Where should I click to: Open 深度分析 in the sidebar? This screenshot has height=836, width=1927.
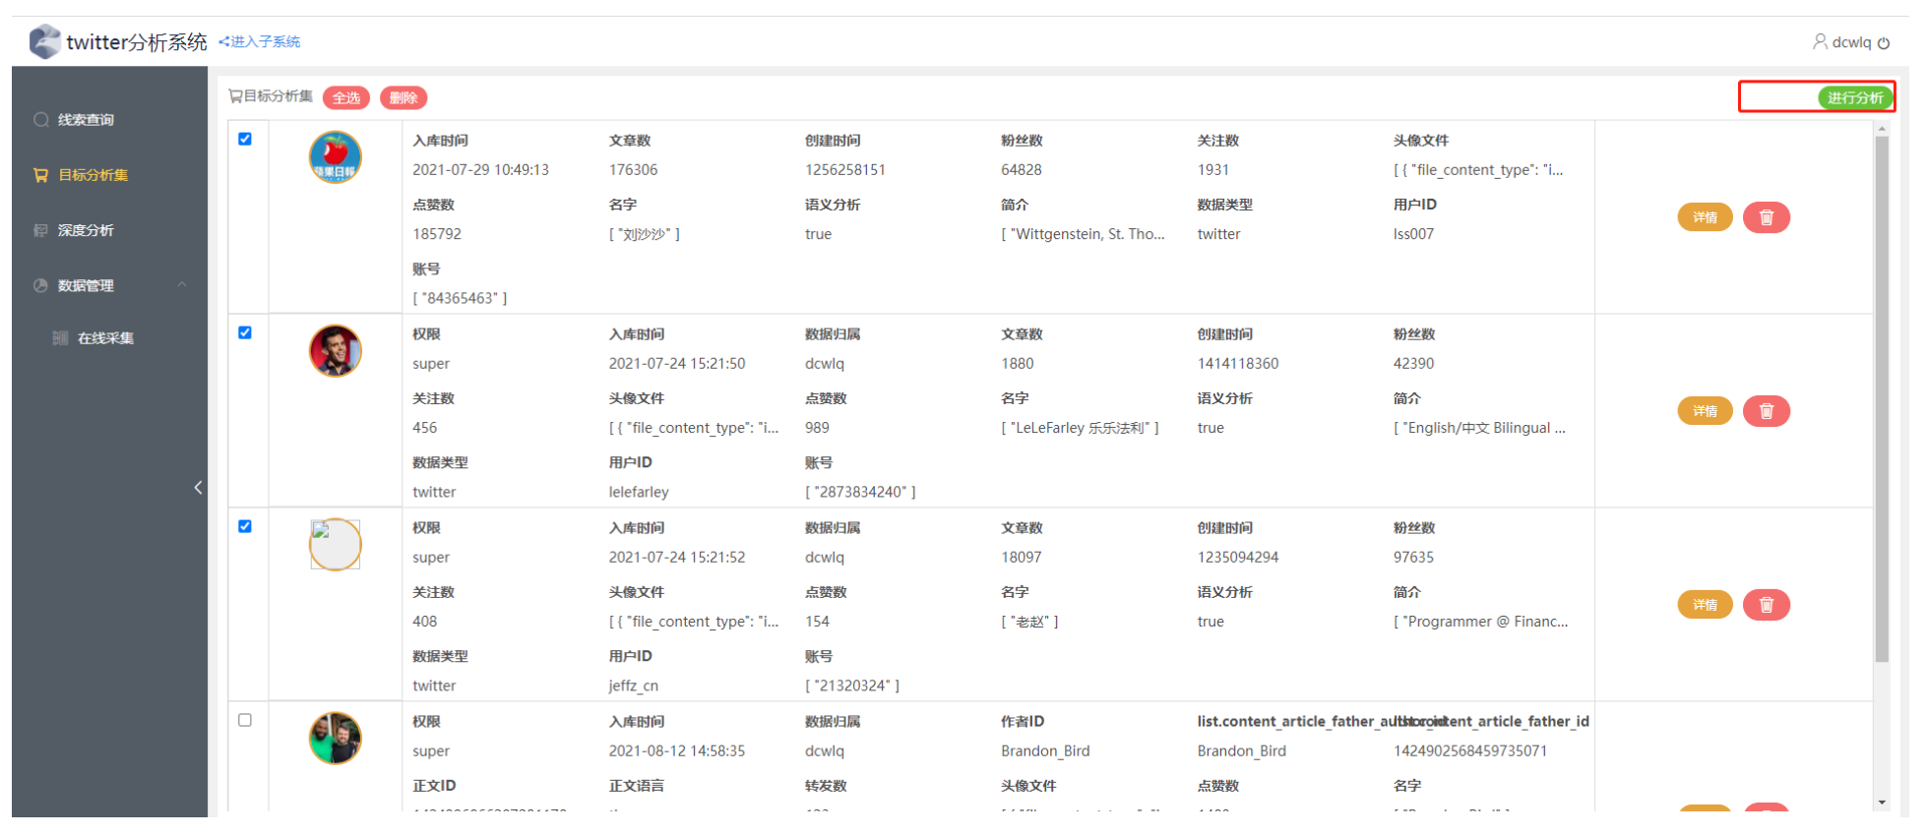86,230
